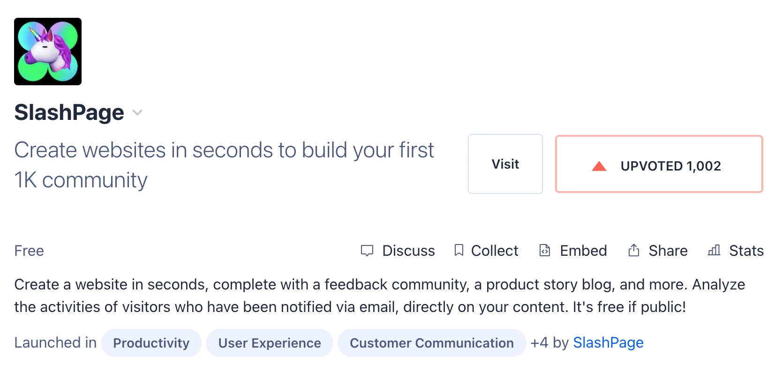The image size is (782, 371).
Task: Open the Visit button
Action: 505,164
